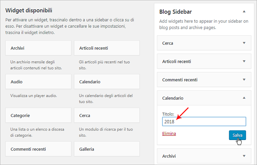257x165 pixels.
Task: Select the Categorie available widget
Action: coord(38,115)
